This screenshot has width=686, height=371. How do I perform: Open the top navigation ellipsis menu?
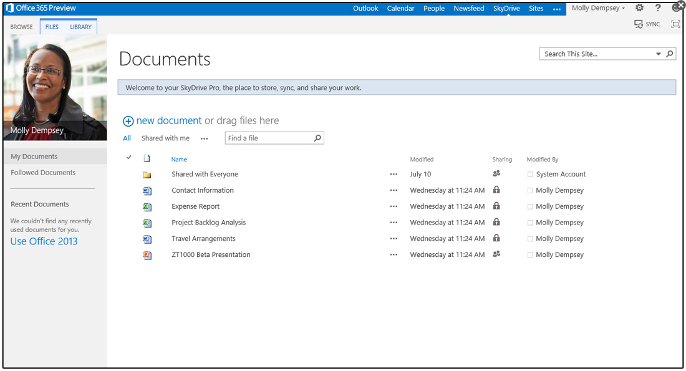coord(556,9)
